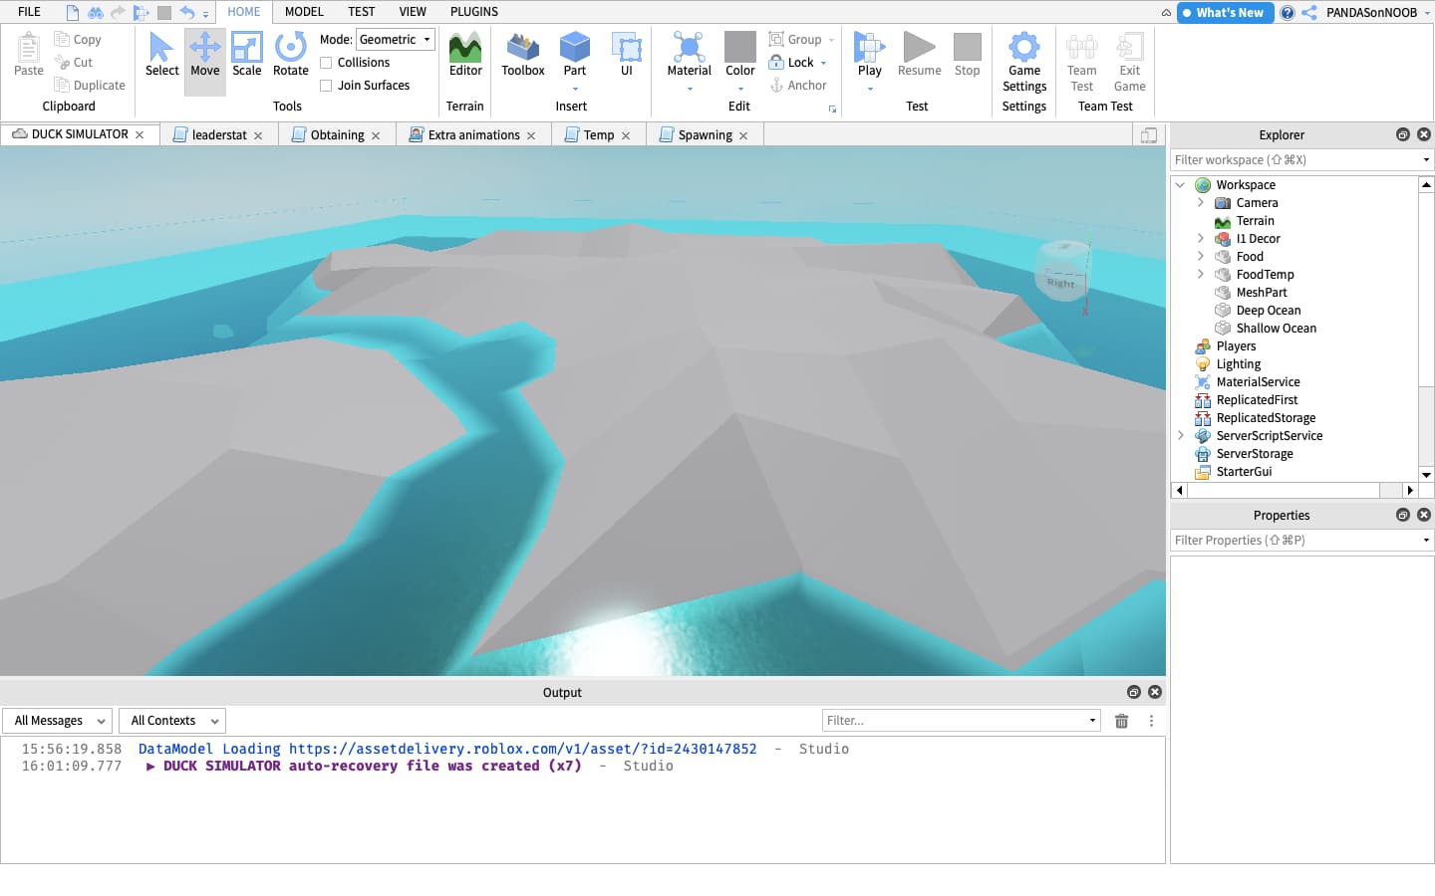The height and width of the screenshot is (896, 1435).
Task: Select Terrain in the Explorer
Action: [x=1255, y=221]
